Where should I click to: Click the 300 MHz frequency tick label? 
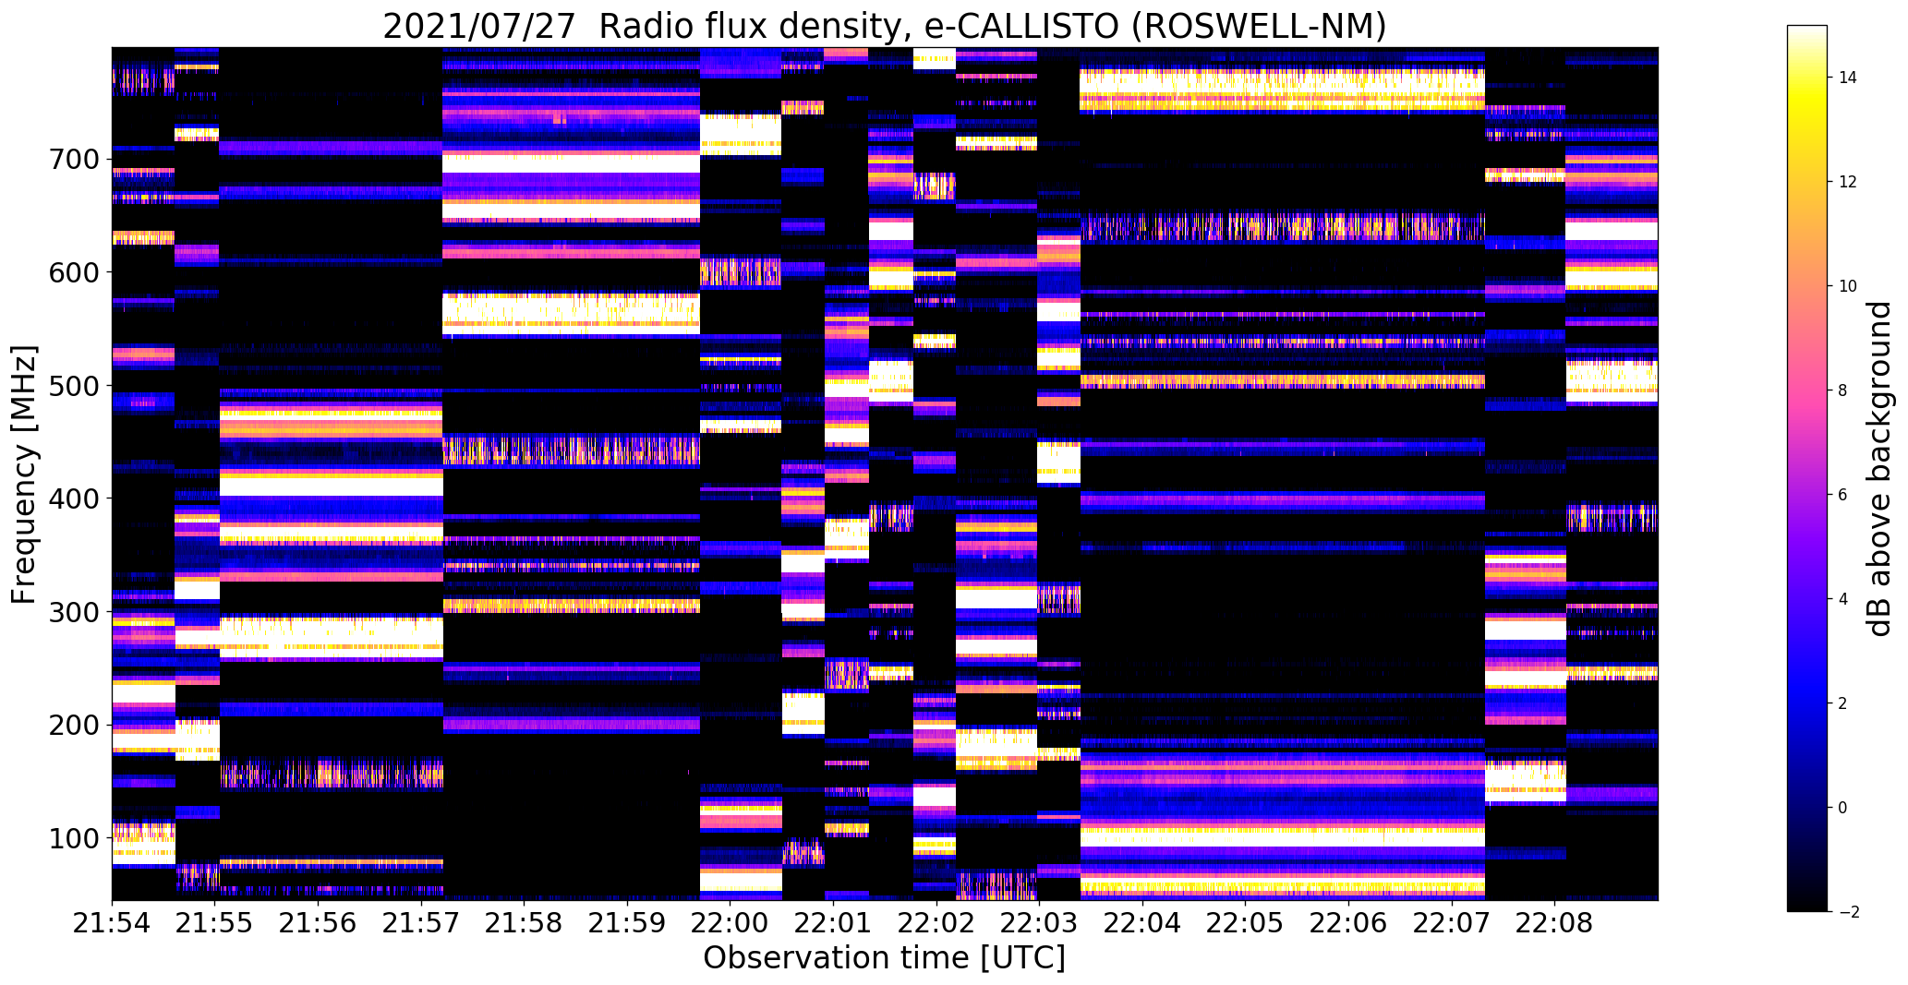click(73, 612)
